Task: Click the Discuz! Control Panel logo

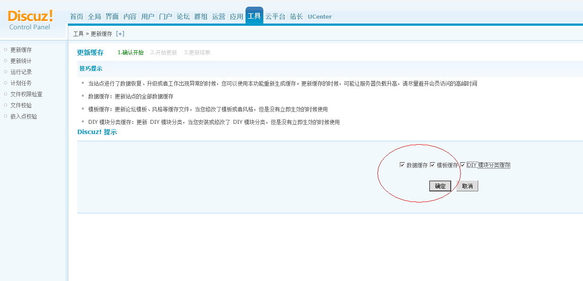Action: coord(30,20)
